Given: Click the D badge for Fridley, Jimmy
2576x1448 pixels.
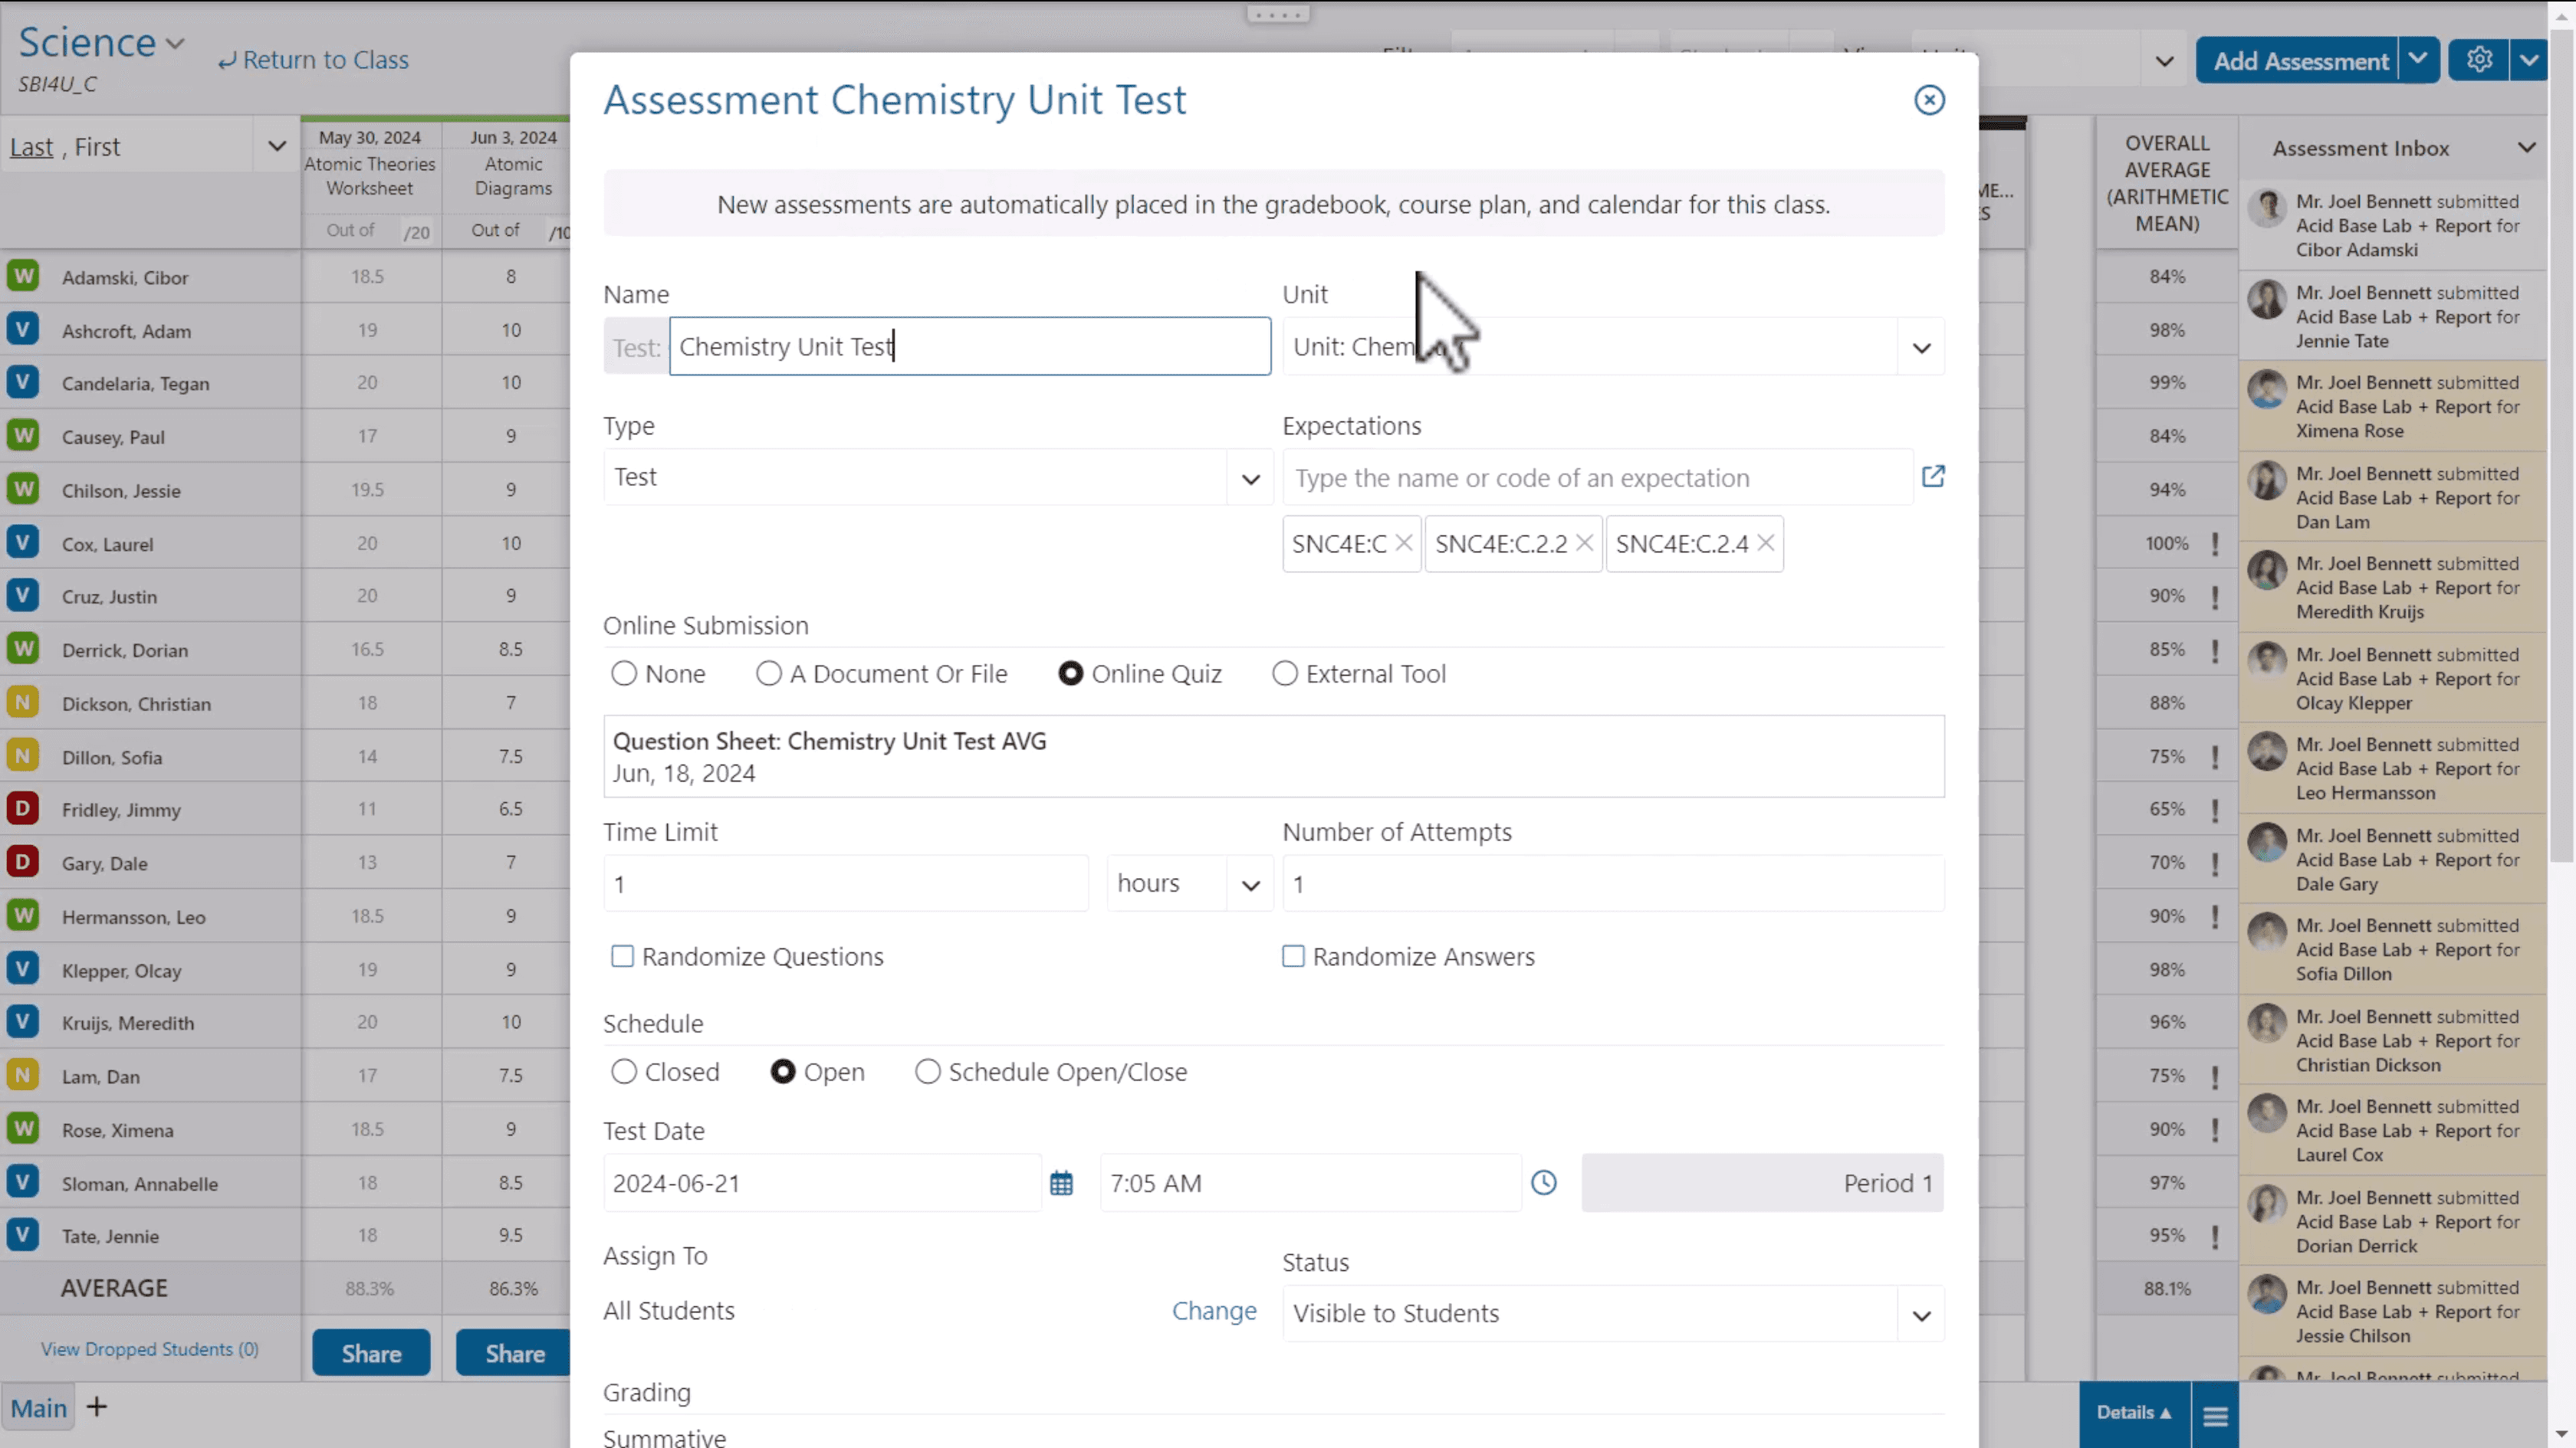Looking at the screenshot, I should pos(22,808).
